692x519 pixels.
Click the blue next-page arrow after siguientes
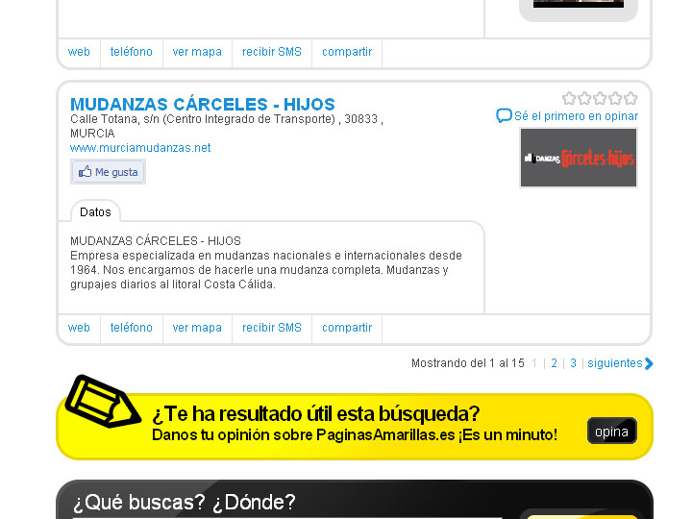649,363
